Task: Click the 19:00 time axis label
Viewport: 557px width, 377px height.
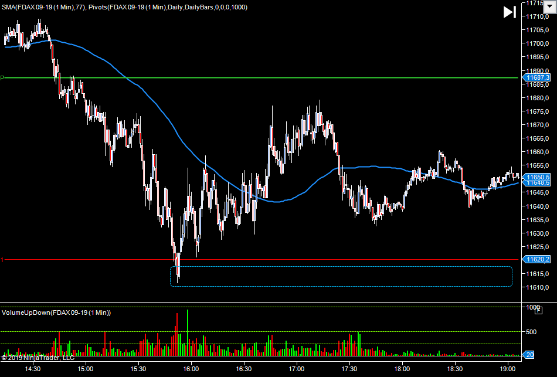Action: click(x=508, y=369)
